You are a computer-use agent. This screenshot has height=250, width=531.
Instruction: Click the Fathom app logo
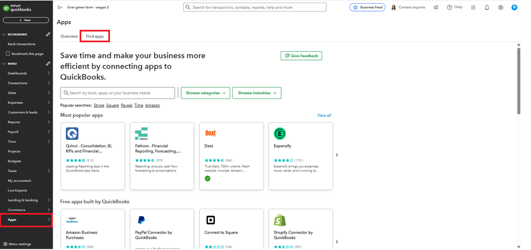[x=141, y=133]
